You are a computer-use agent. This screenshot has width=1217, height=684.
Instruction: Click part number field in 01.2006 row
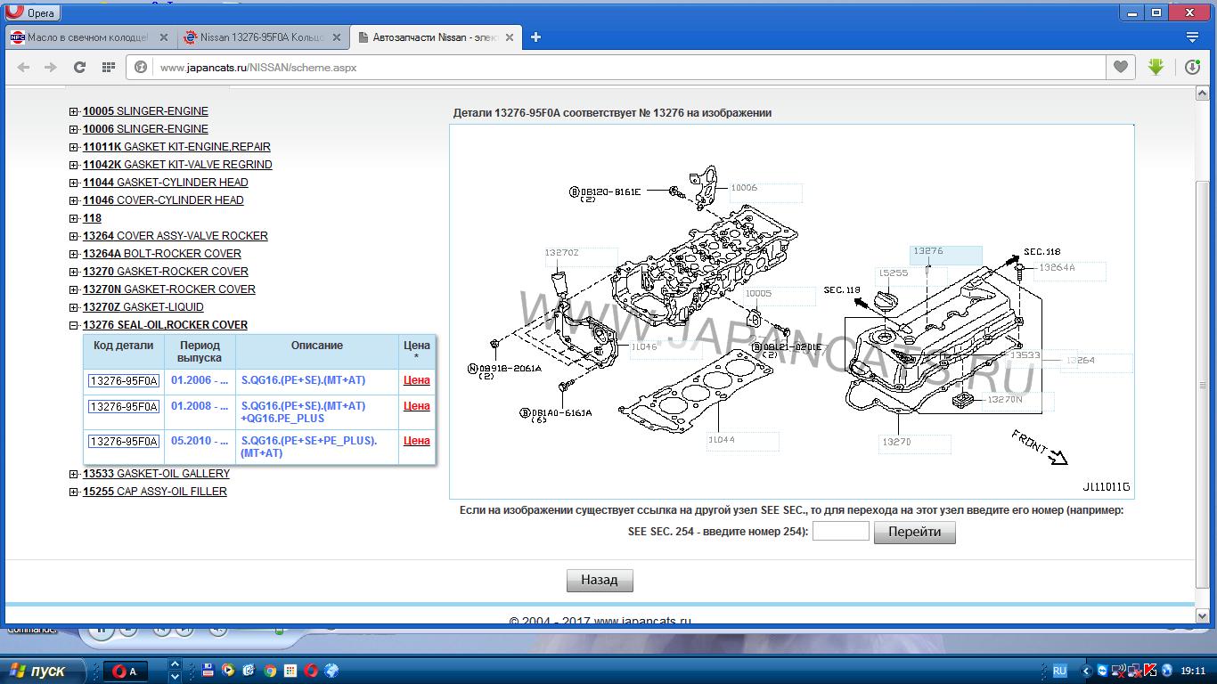coord(124,381)
